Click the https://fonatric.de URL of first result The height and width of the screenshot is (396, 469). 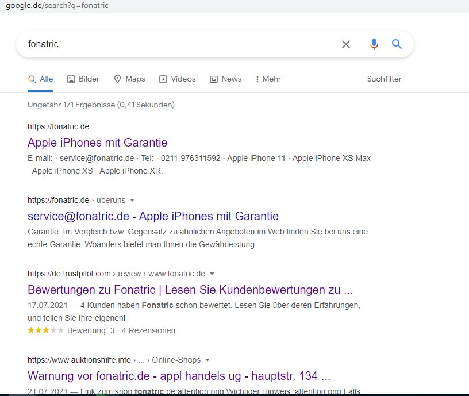pos(58,126)
